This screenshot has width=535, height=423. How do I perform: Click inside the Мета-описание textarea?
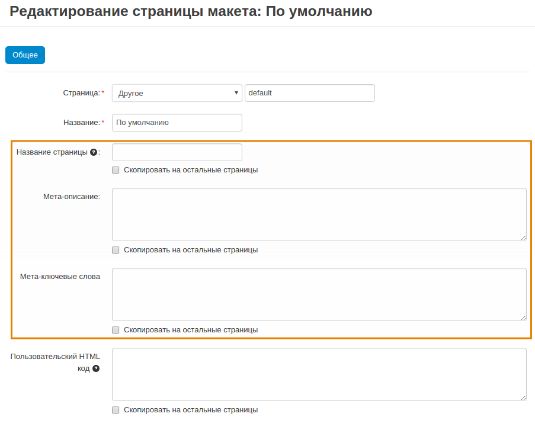tap(319, 214)
